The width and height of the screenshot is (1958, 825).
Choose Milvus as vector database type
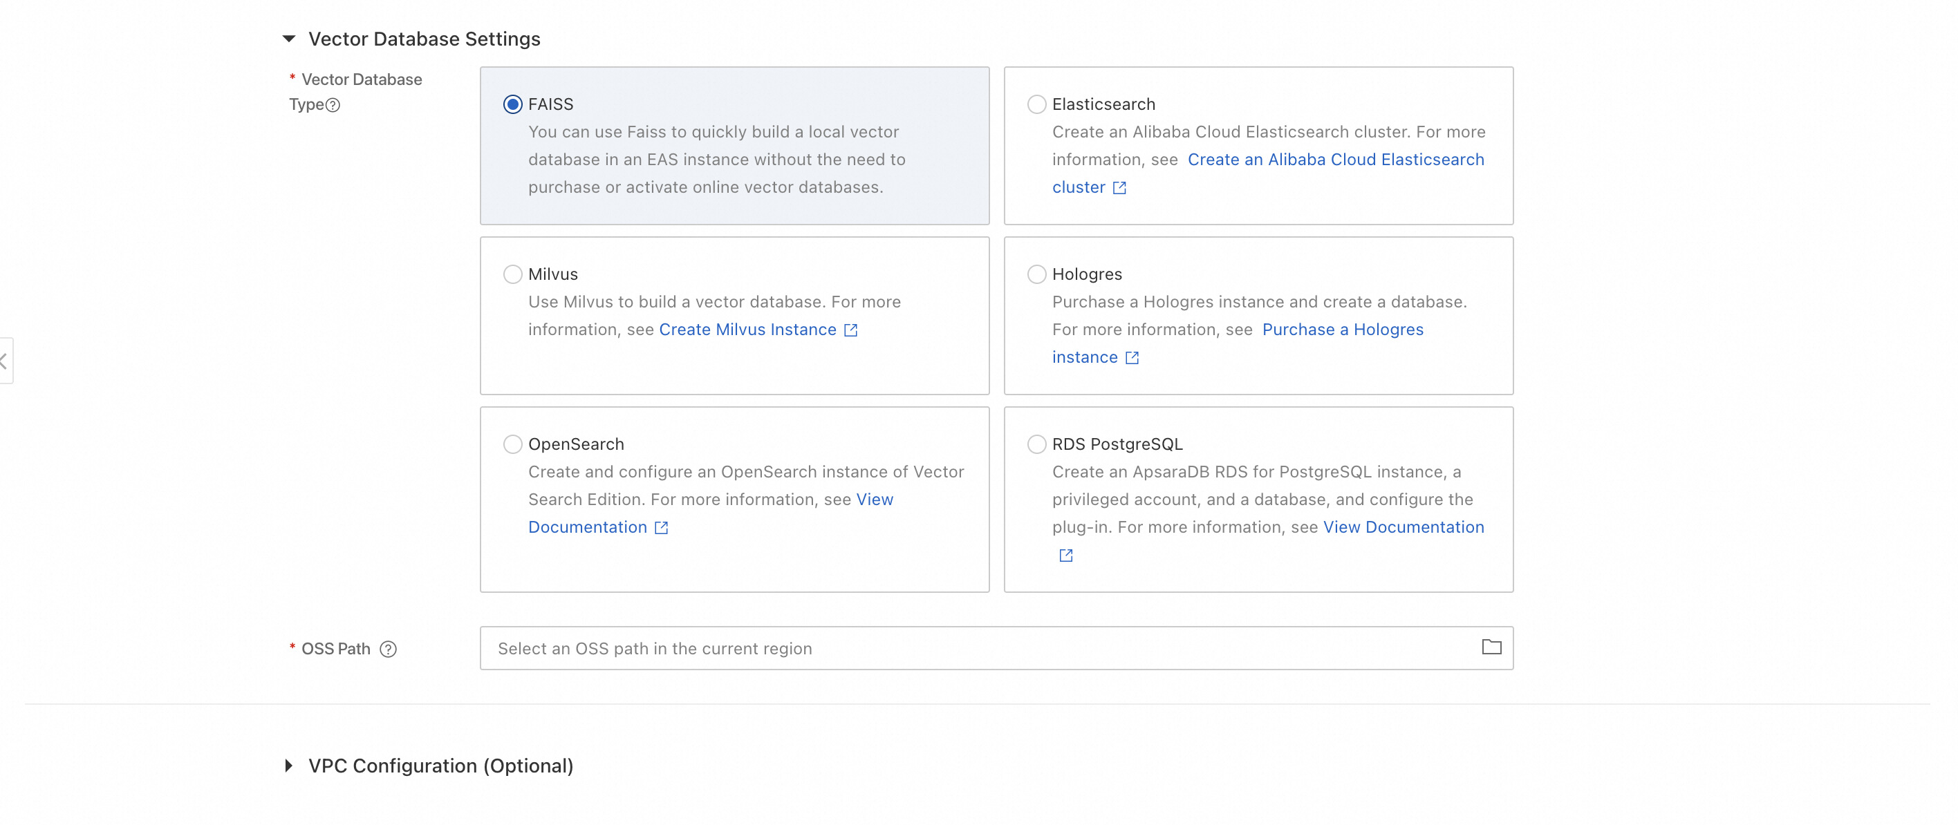coord(513,274)
